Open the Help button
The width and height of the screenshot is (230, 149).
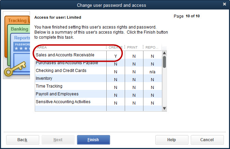[172, 140]
